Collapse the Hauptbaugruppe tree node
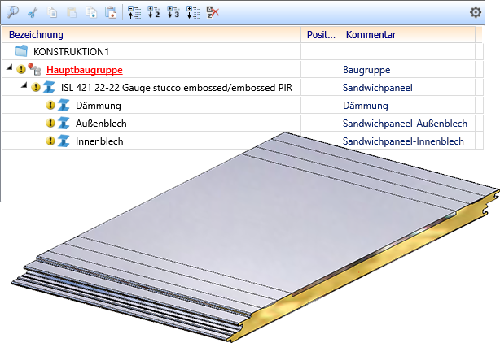The image size is (500, 343). (x=10, y=67)
